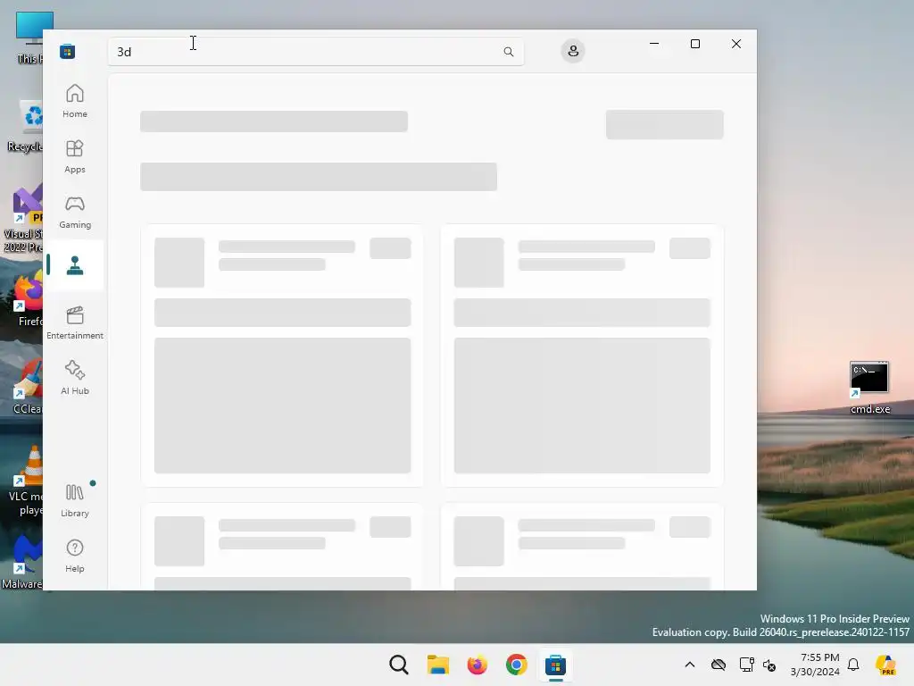Select the VLC media player desktop shortcut
This screenshot has height=686, width=914.
[x=26, y=481]
